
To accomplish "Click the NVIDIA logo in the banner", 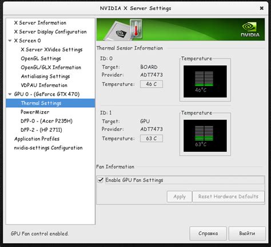I will tap(250, 29).
